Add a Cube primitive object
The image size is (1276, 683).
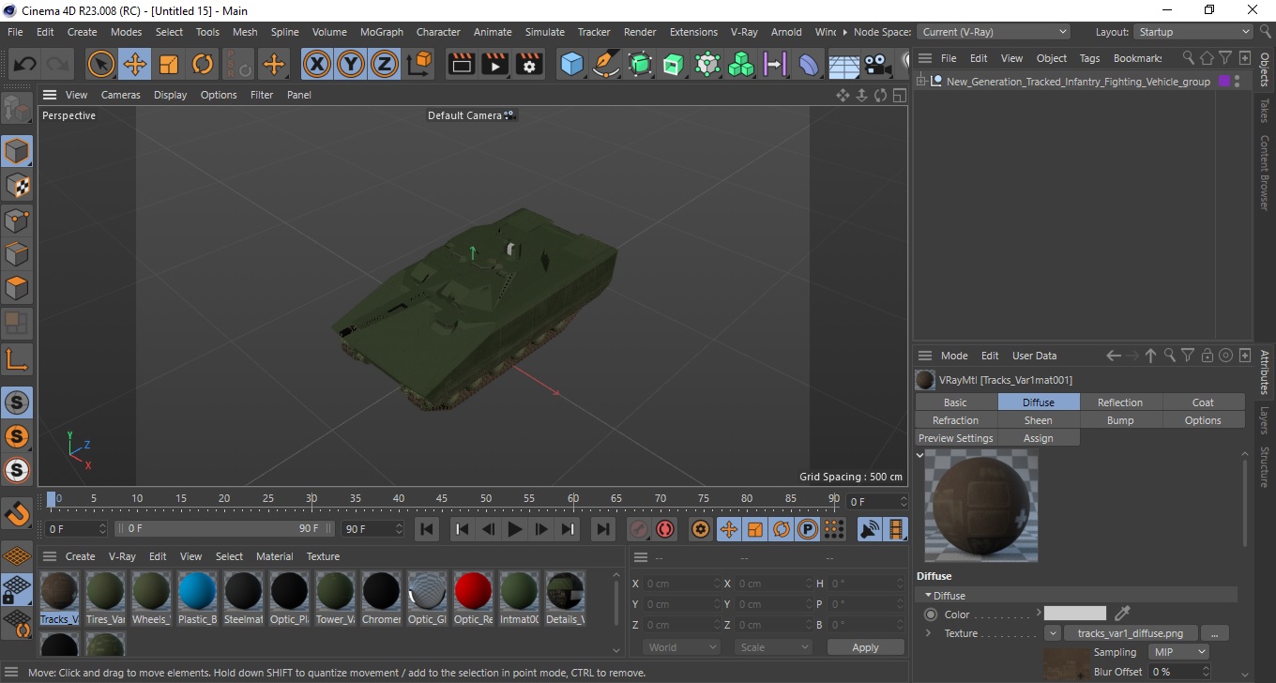point(571,65)
